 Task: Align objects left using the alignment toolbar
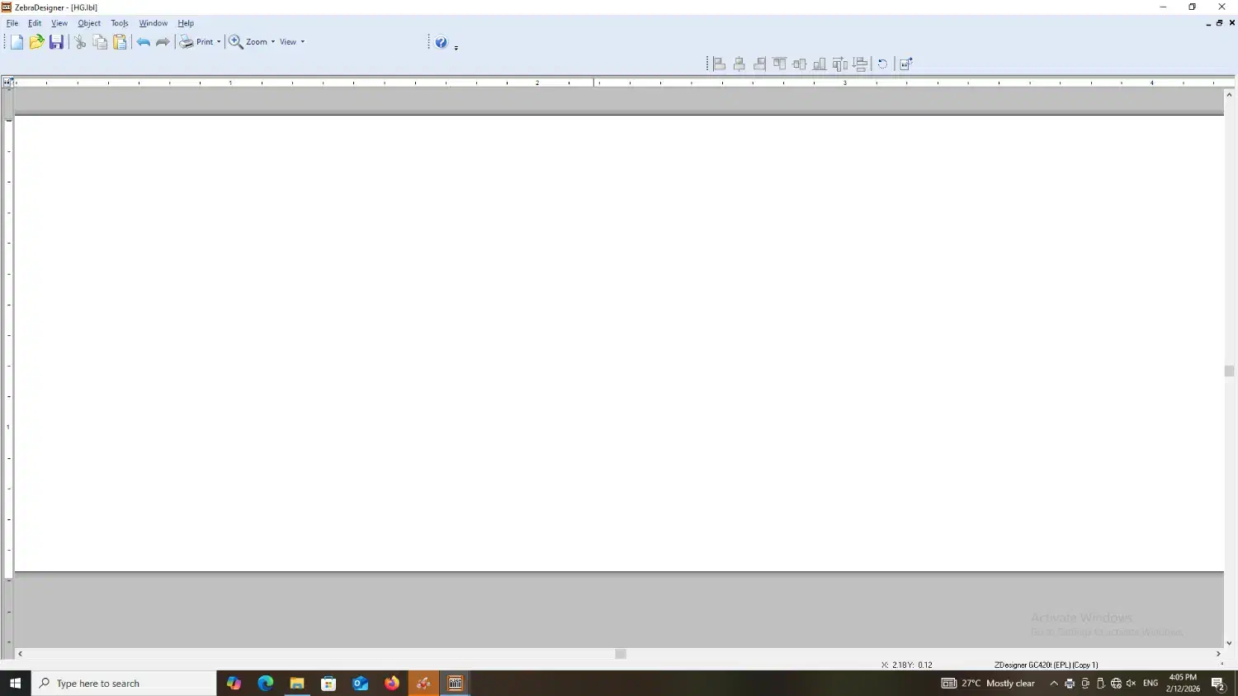pos(719,64)
